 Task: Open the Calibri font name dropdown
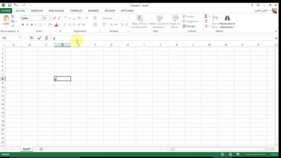pos(42,18)
